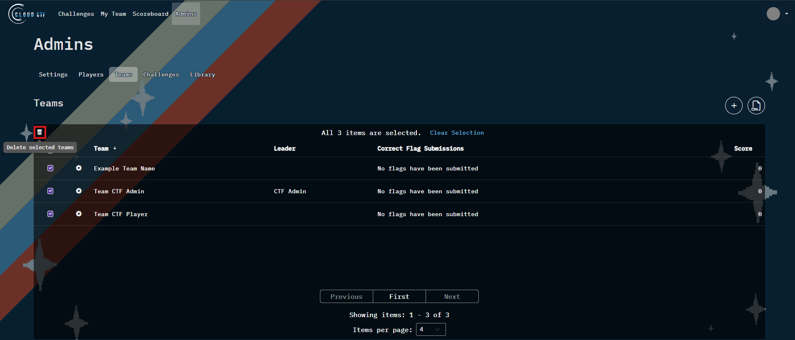795x340 pixels.
Task: Click the plus icon to add team
Action: (733, 106)
